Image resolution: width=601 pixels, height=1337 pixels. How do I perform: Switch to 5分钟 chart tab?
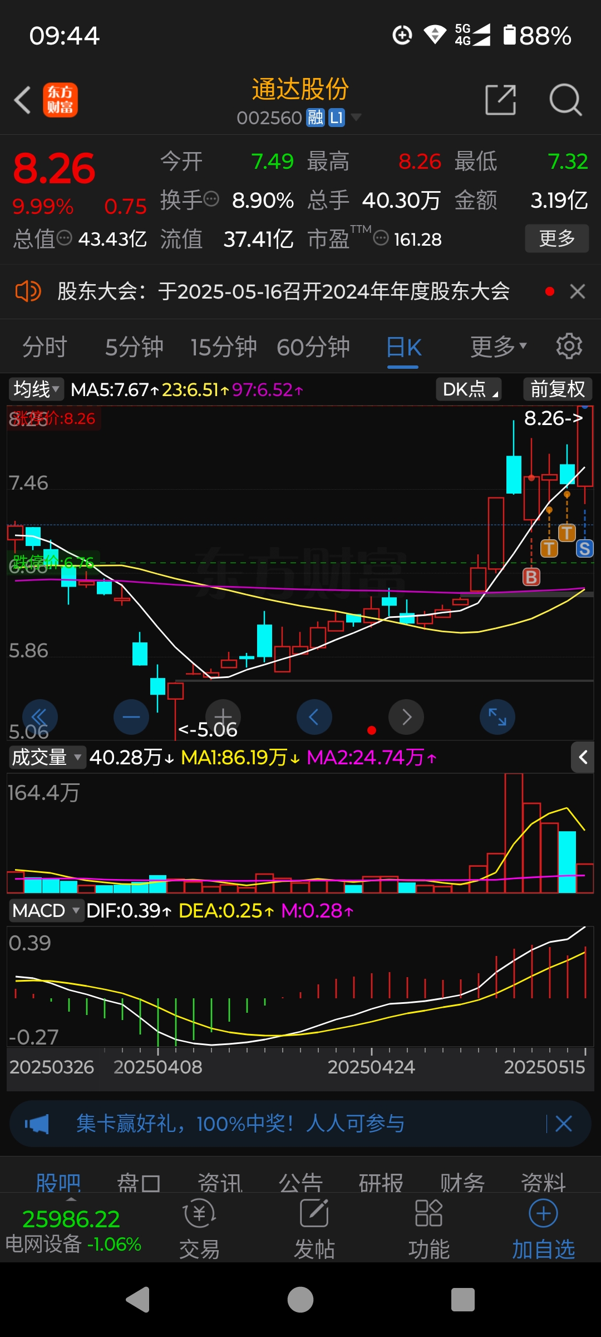pos(134,347)
